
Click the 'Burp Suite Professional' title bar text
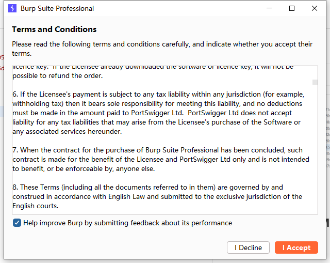point(57,8)
